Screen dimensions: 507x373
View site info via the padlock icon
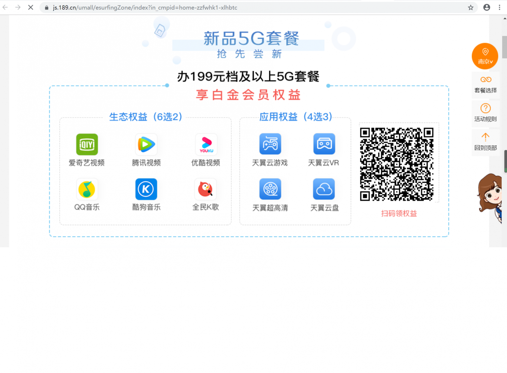pos(47,7)
